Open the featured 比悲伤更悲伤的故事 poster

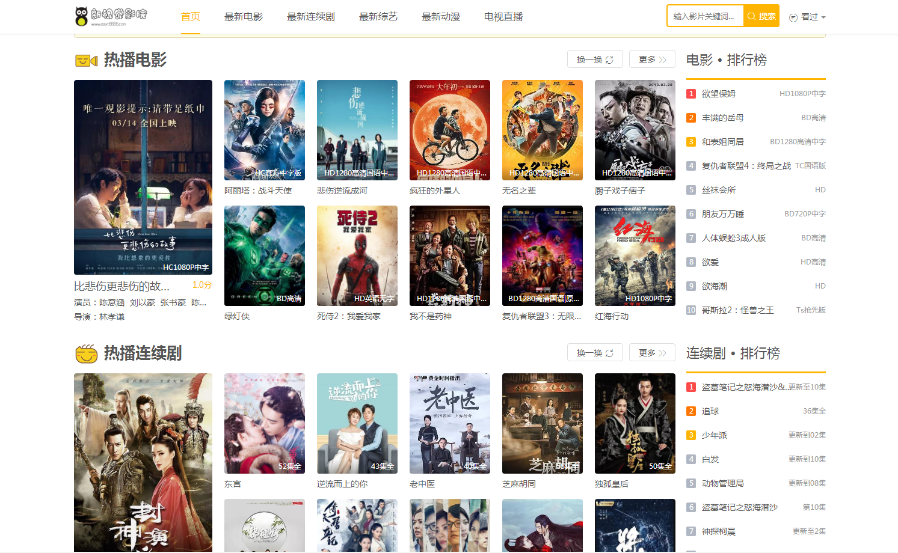point(143,177)
